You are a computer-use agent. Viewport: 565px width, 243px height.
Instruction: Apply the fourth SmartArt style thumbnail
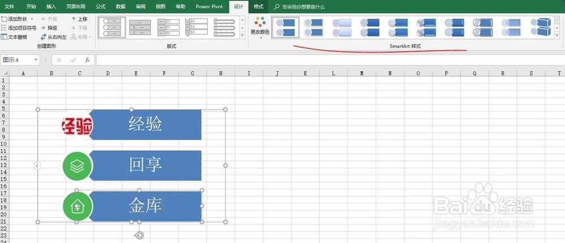pos(370,27)
